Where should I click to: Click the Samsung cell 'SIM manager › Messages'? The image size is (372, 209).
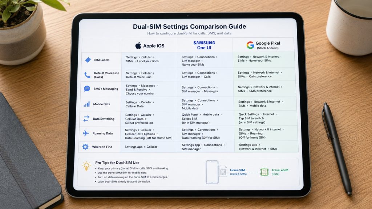pos(200,91)
